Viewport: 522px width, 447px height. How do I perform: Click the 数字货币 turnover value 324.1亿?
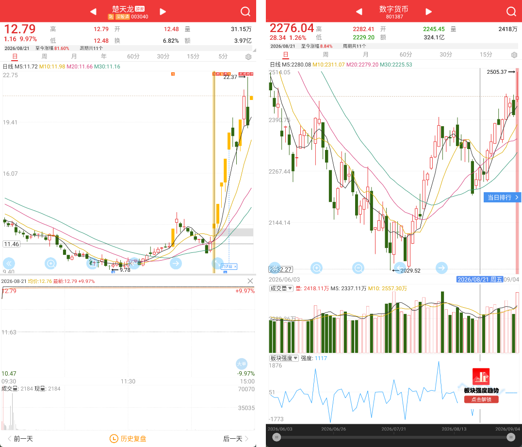[434, 38]
